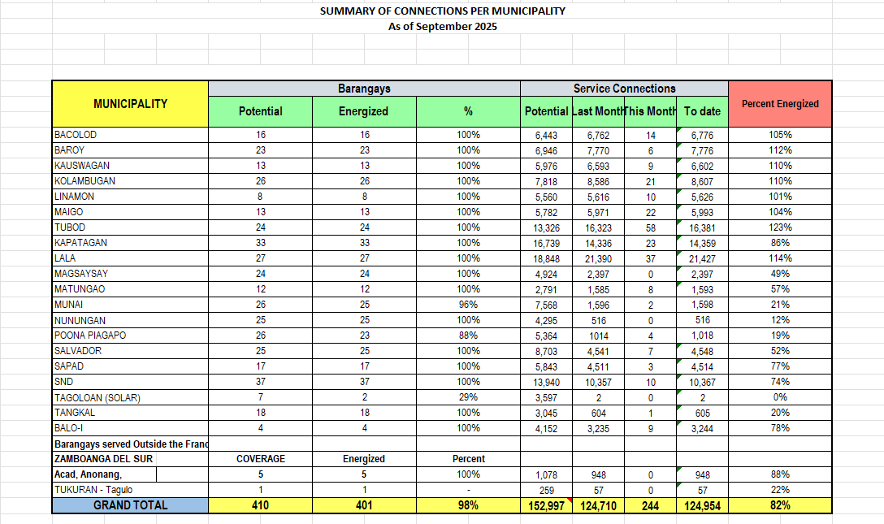The image size is (884, 524).
Task: Select the 'As of September 2025' subtitle
Action: 442,26
